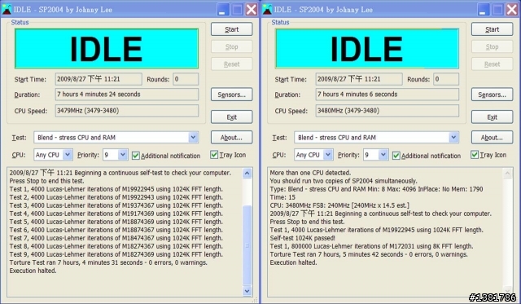Viewport: 521px width, 304px height.
Task: Click Duration field in left window
Action: point(127,95)
